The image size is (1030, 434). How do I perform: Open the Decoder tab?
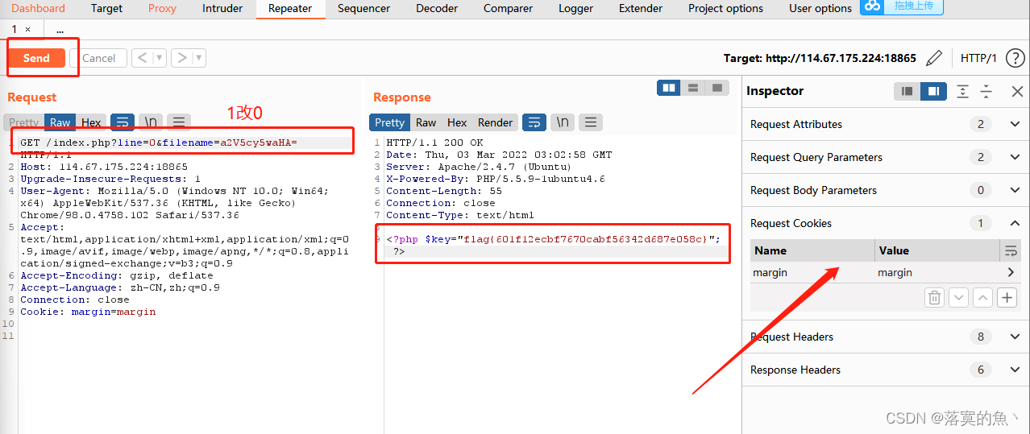click(436, 9)
